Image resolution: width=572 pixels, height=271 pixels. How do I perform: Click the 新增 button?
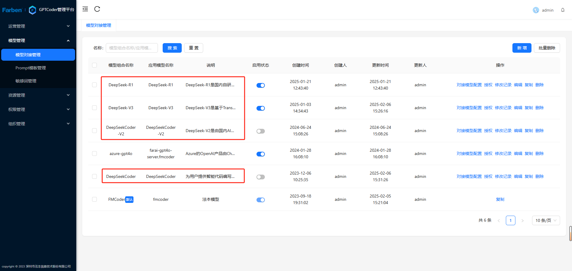coord(522,48)
